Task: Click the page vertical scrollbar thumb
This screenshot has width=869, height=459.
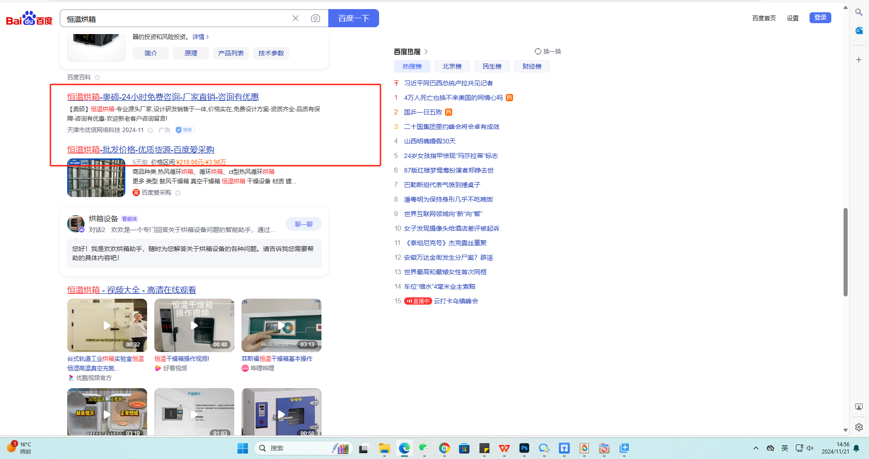Action: 845,252
